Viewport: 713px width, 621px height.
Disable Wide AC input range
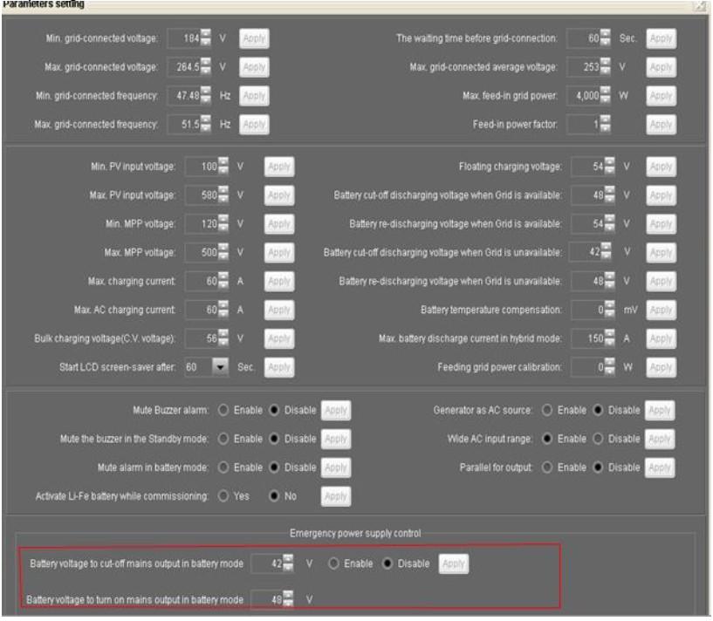pyautogui.click(x=599, y=439)
